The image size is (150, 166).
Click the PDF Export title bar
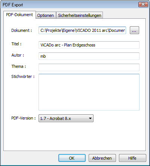click(70, 5)
